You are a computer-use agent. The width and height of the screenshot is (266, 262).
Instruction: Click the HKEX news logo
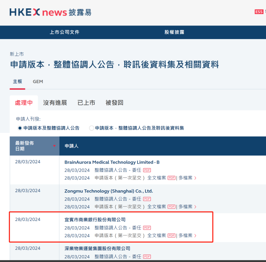coord(50,12)
